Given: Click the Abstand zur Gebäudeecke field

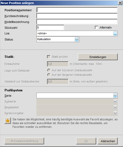Looking at the screenshot, I should pyautogui.click(x=58, y=81).
